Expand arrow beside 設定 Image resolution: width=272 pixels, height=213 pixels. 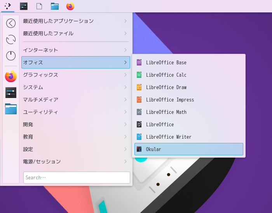[x=126, y=149]
